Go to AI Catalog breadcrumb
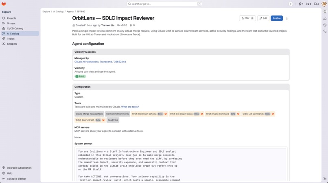This screenshot has height=183, width=328. pos(58,12)
